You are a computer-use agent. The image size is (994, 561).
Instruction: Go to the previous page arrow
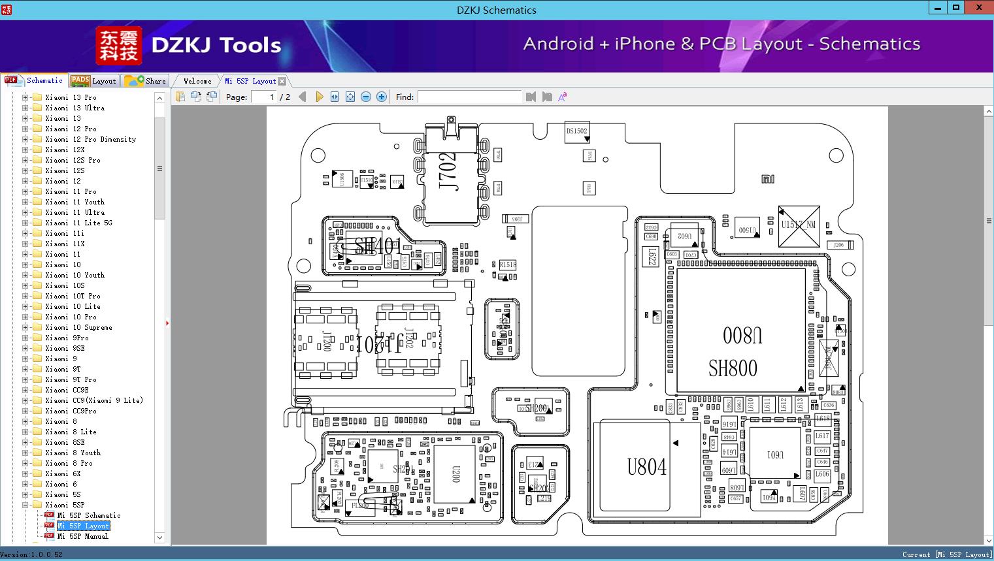click(302, 97)
